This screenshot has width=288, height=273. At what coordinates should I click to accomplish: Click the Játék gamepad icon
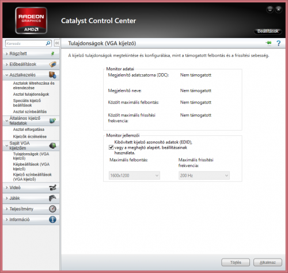point(52,198)
